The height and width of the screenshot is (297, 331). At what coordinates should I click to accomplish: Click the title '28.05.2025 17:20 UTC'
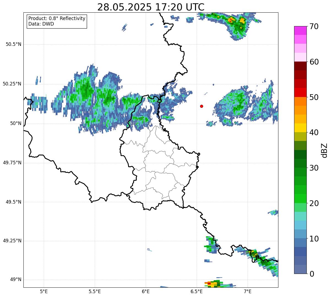pyautogui.click(x=151, y=7)
